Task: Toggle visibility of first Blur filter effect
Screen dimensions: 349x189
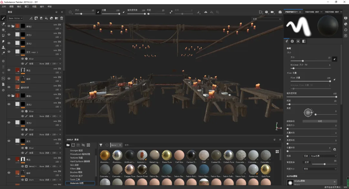Action: [x=23, y=59]
